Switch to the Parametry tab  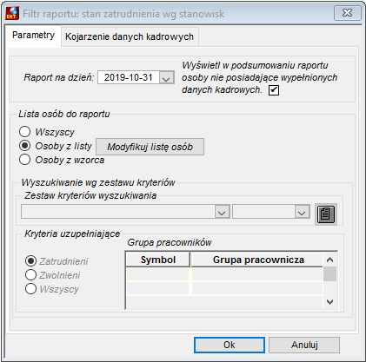coord(33,35)
